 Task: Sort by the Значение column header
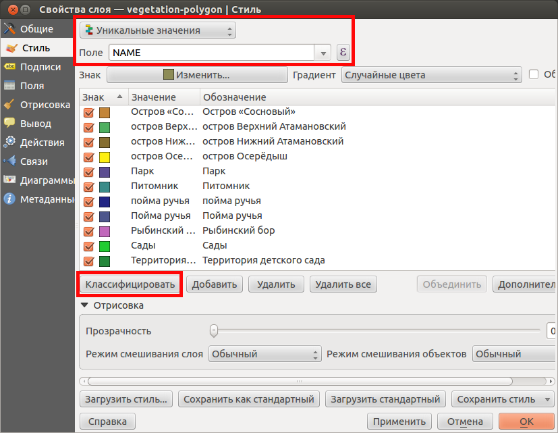(x=164, y=97)
